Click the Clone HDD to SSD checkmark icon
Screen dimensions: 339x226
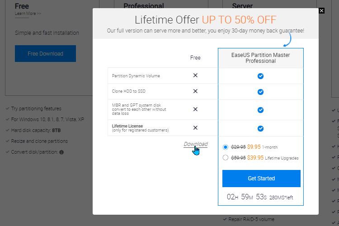click(260, 92)
